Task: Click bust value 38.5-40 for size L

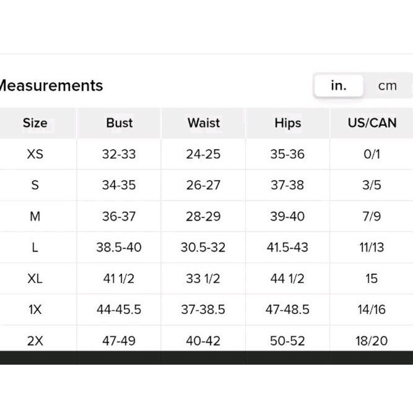Action: click(x=119, y=247)
